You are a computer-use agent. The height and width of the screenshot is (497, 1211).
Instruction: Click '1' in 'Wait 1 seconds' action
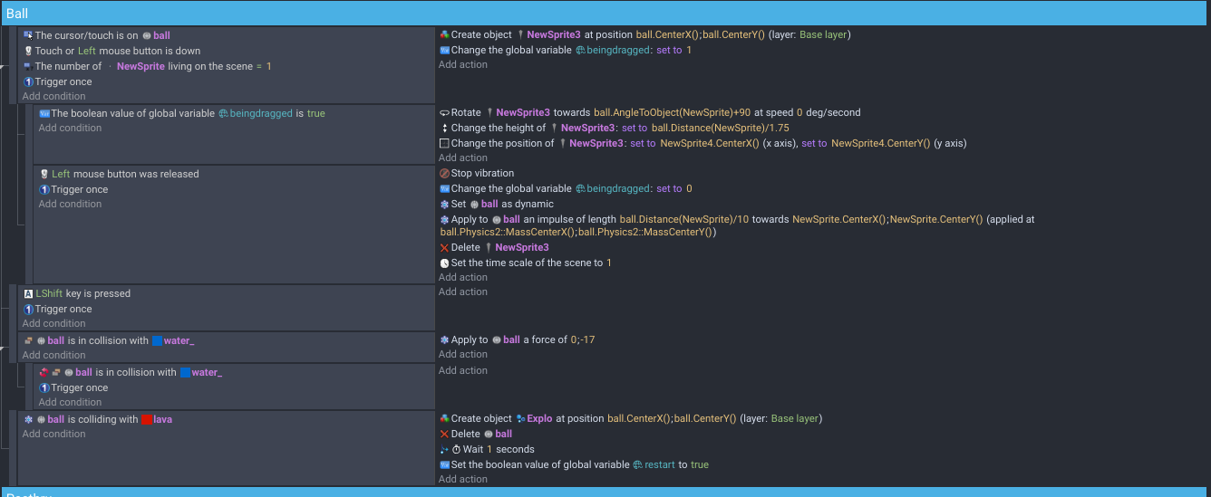489,449
